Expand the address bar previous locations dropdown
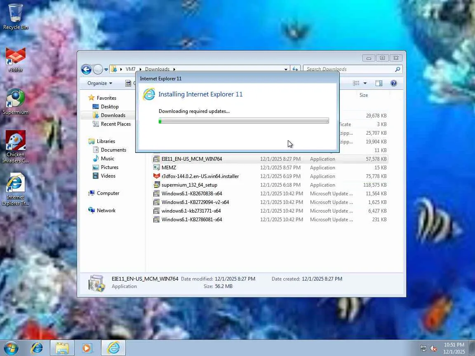The height and width of the screenshot is (356, 475). (286, 69)
